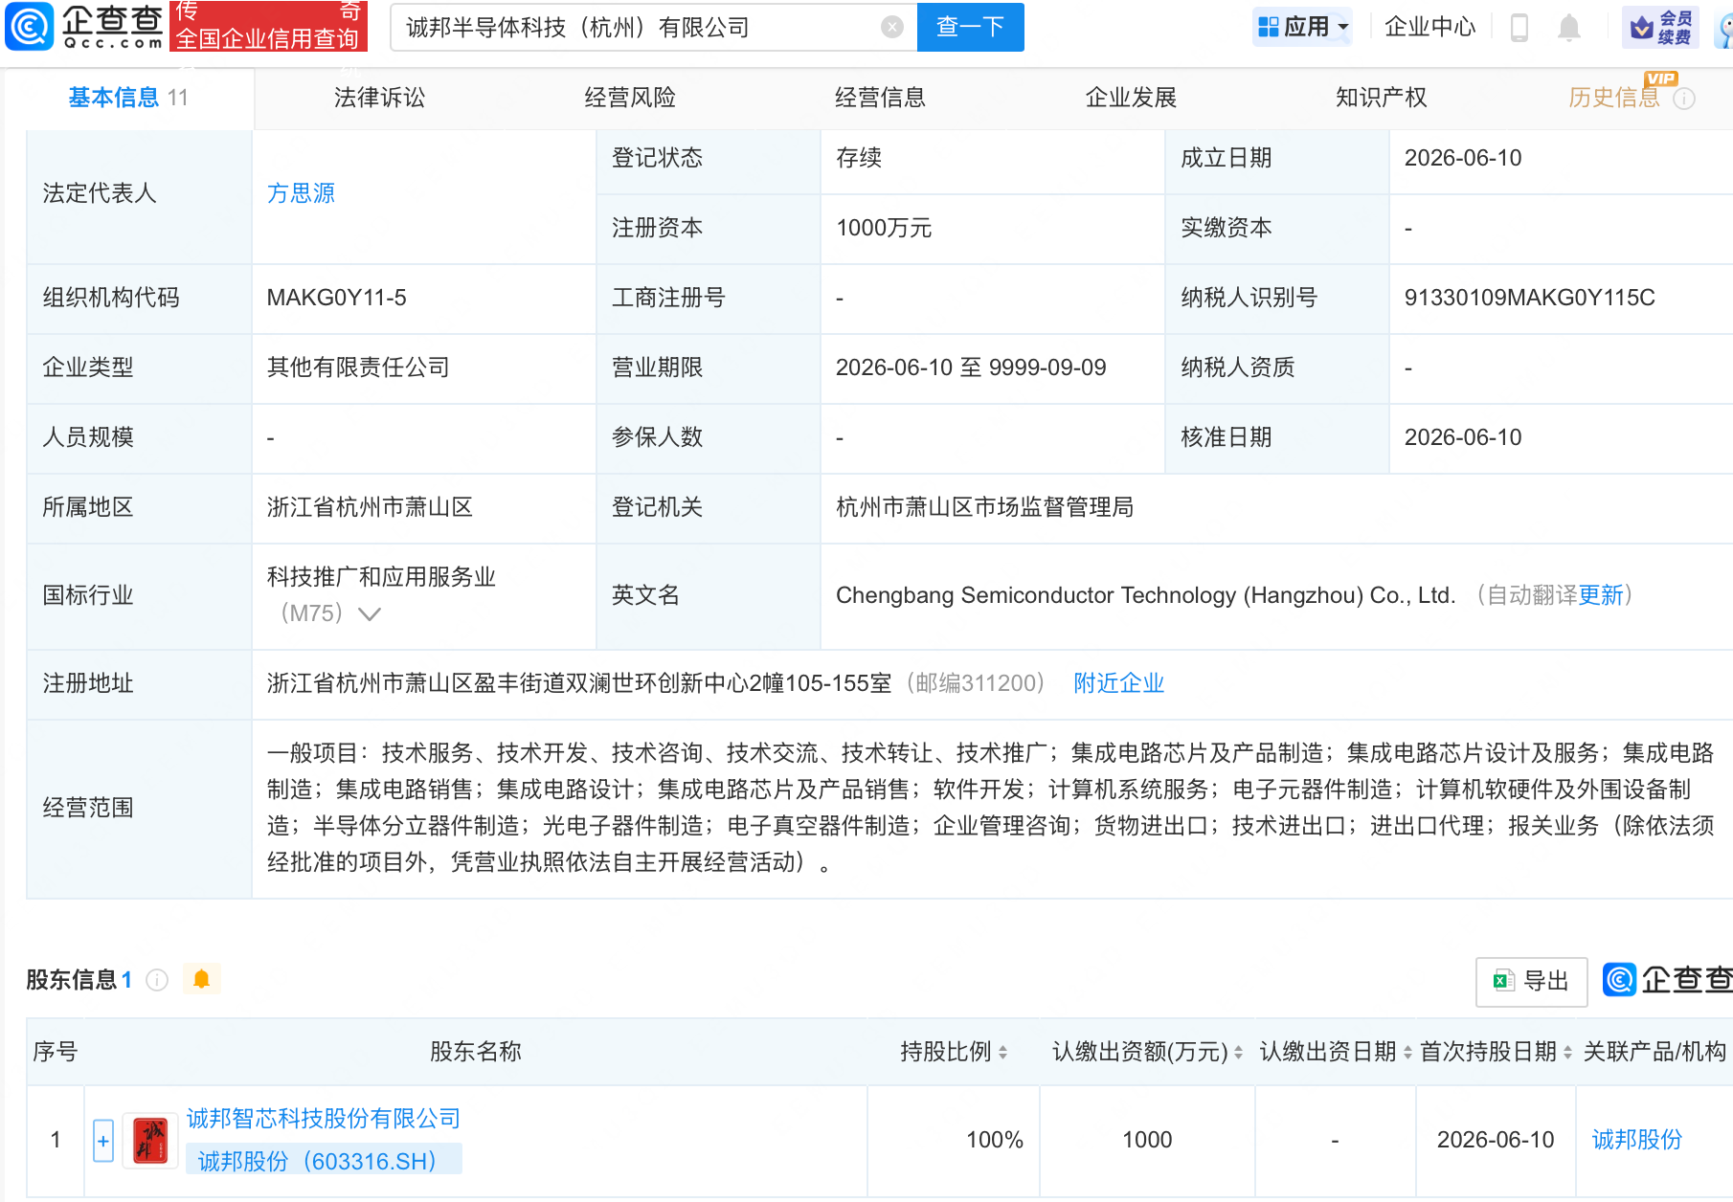
Task: Sort by 持股比例 column arrows
Action: pyautogui.click(x=1002, y=1053)
